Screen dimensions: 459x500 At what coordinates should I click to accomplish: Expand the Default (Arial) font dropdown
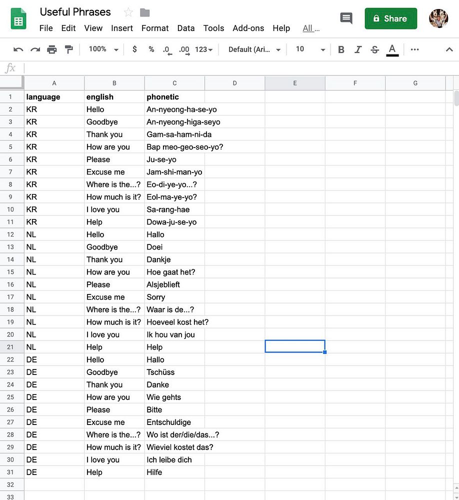coord(254,49)
